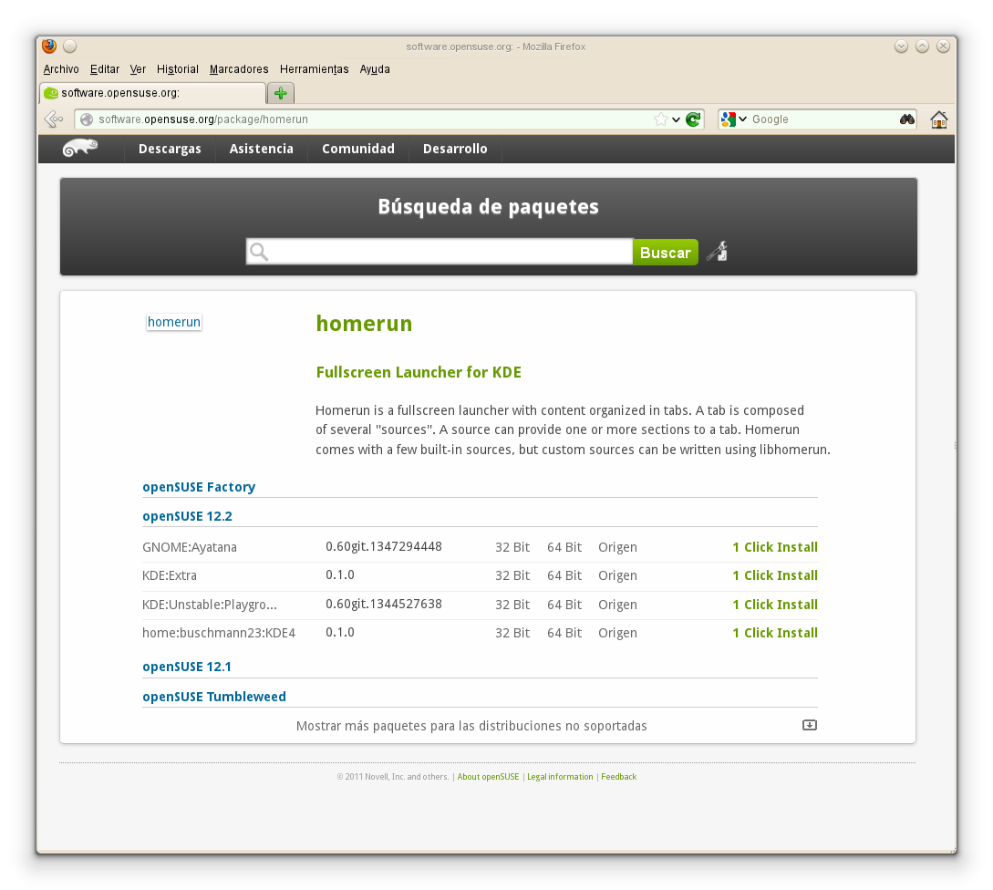Click the homerun package heading
This screenshot has width=993, height=890.
(x=364, y=324)
